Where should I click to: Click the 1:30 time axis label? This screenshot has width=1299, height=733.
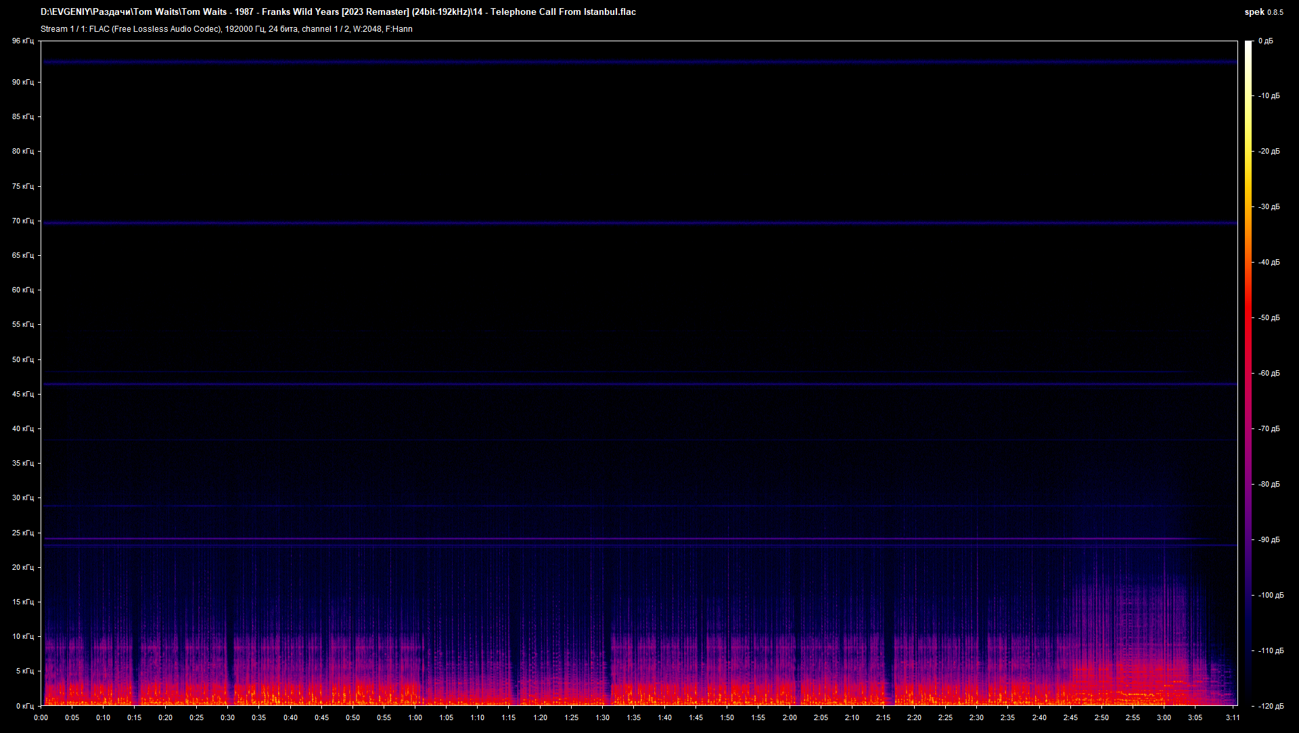(x=602, y=718)
